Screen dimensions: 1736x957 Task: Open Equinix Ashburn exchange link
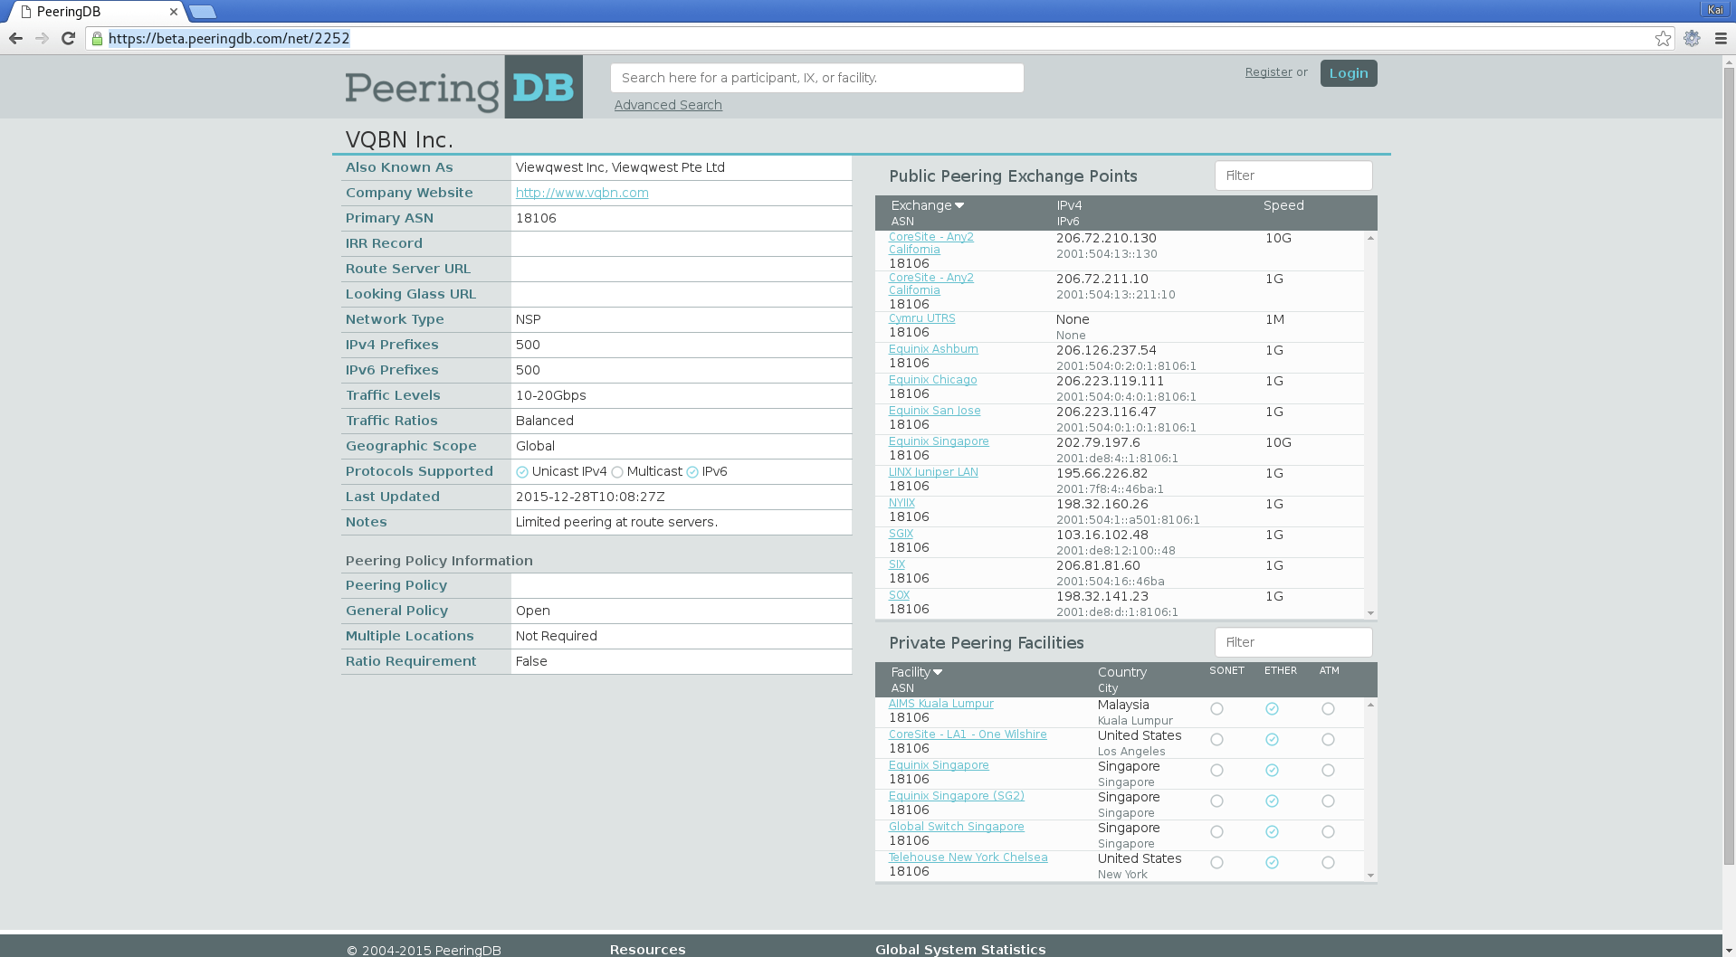[933, 349]
